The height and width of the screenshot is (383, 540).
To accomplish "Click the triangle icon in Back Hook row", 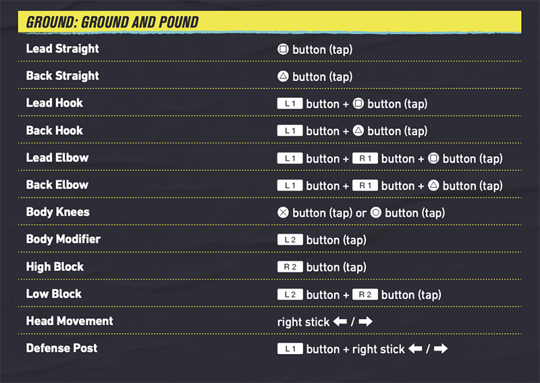I will [x=358, y=131].
